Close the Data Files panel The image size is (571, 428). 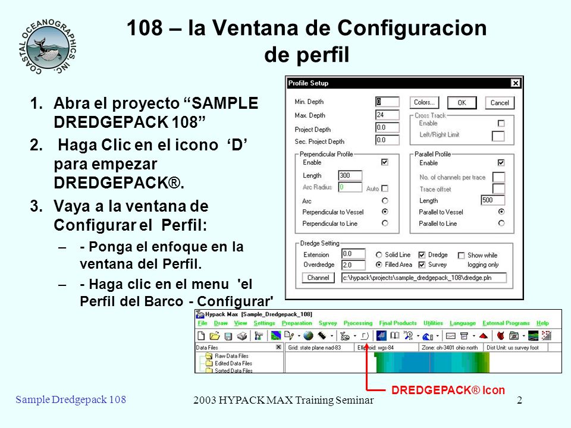coord(278,347)
